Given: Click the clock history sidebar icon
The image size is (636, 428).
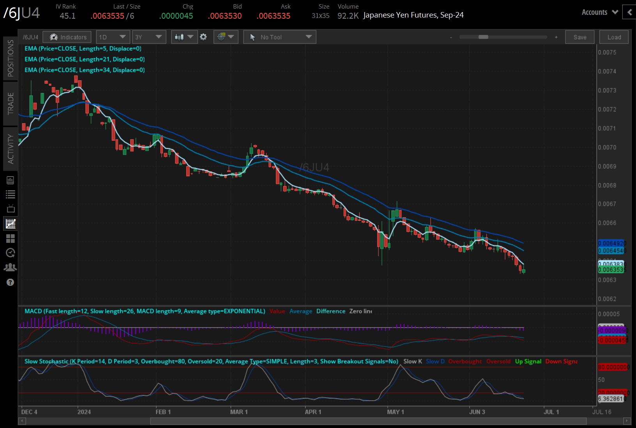Looking at the screenshot, I should (11, 253).
